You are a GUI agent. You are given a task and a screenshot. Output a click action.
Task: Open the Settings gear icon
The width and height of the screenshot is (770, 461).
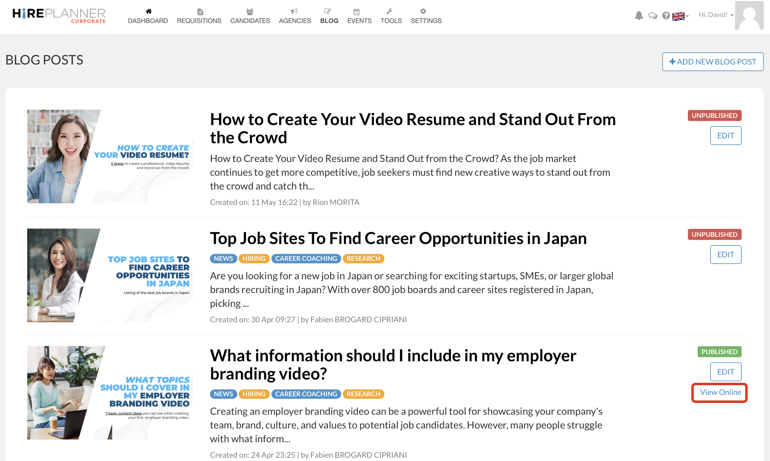click(x=423, y=11)
